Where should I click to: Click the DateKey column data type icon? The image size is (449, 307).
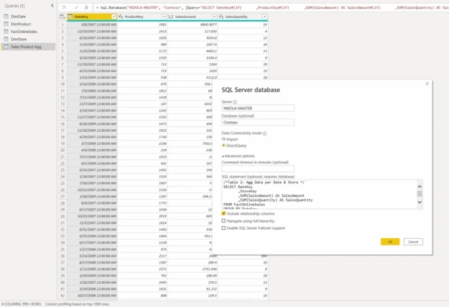click(70, 16)
